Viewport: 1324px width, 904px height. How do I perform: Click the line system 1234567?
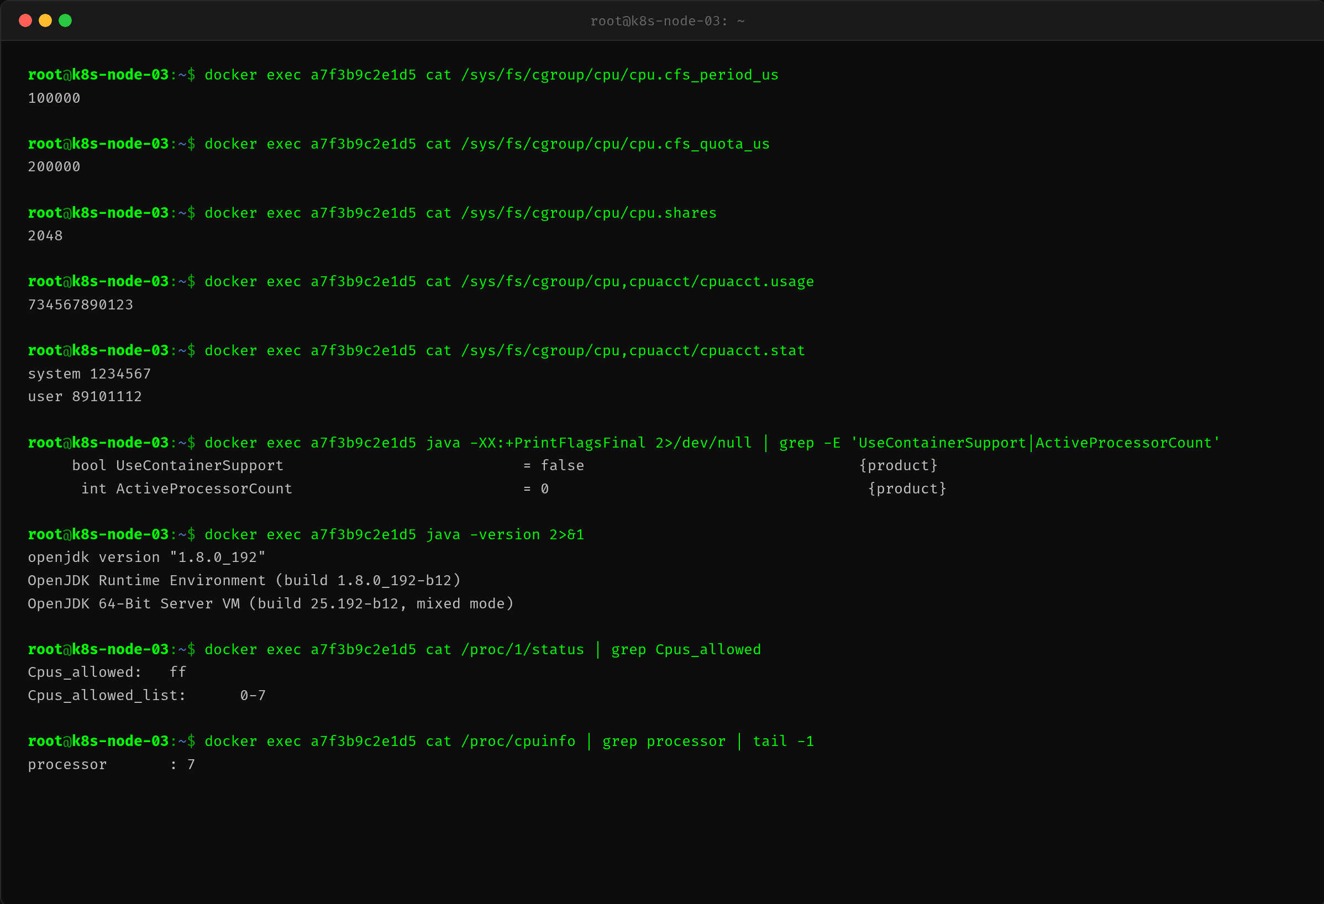[x=90, y=374]
